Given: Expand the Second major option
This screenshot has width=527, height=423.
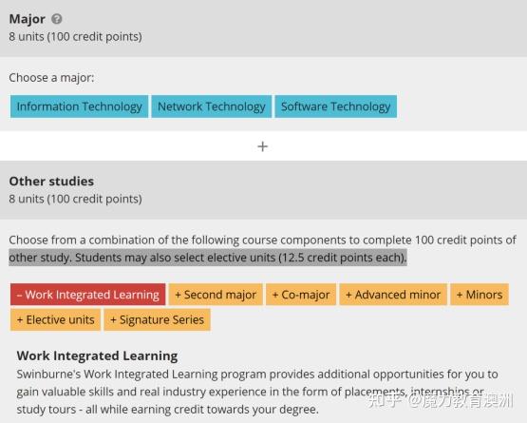Looking at the screenshot, I should pyautogui.click(x=216, y=295).
